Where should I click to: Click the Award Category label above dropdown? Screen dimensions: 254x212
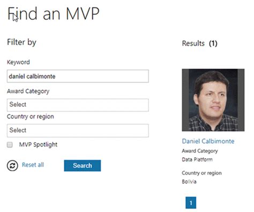click(x=28, y=91)
